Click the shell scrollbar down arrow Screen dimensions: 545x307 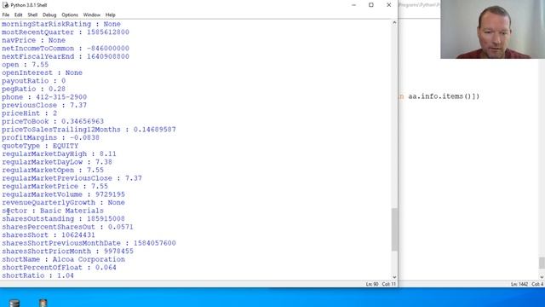tap(394, 277)
